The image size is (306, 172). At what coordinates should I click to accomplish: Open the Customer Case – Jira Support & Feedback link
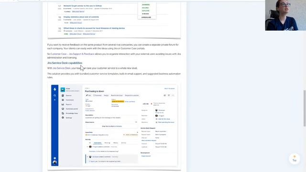[72, 54]
